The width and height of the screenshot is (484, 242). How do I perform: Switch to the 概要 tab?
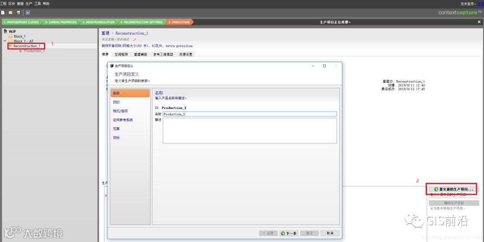click(105, 54)
